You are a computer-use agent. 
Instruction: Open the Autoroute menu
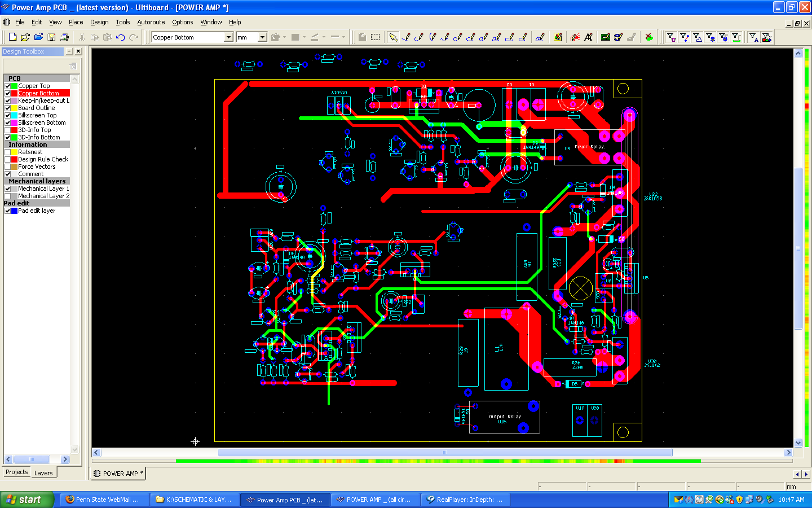point(151,22)
